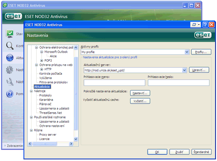Collapse the Používateľské rozhranie tree node
The image size is (217, 161).
31,117
